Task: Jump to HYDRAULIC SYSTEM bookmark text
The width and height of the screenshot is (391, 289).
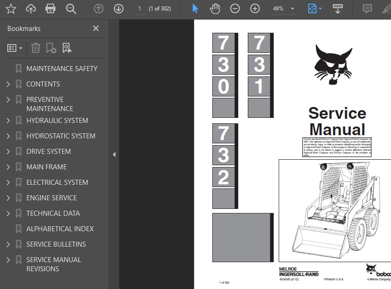Action: tap(57, 121)
